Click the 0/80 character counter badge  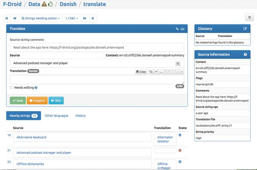click(180, 86)
